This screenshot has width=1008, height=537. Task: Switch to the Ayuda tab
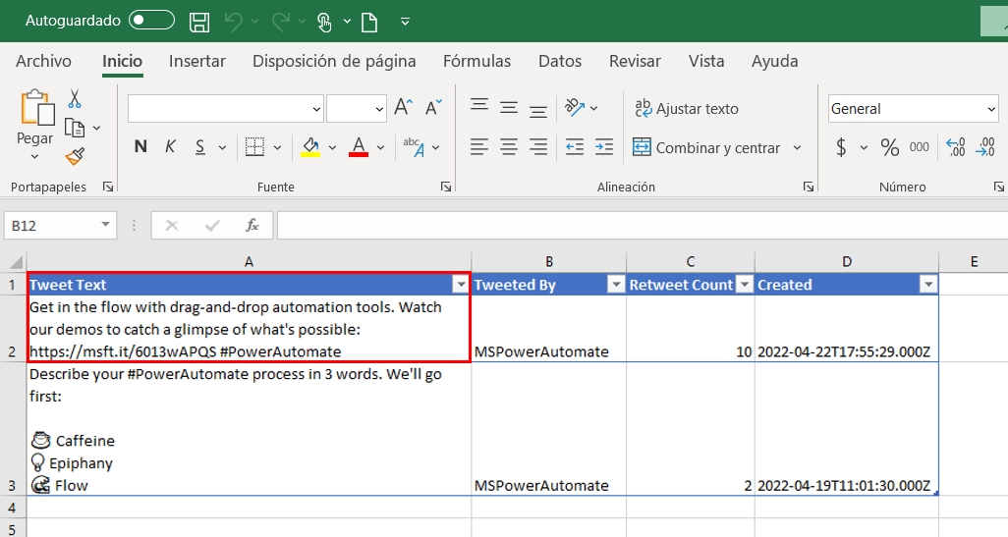pyautogui.click(x=774, y=61)
